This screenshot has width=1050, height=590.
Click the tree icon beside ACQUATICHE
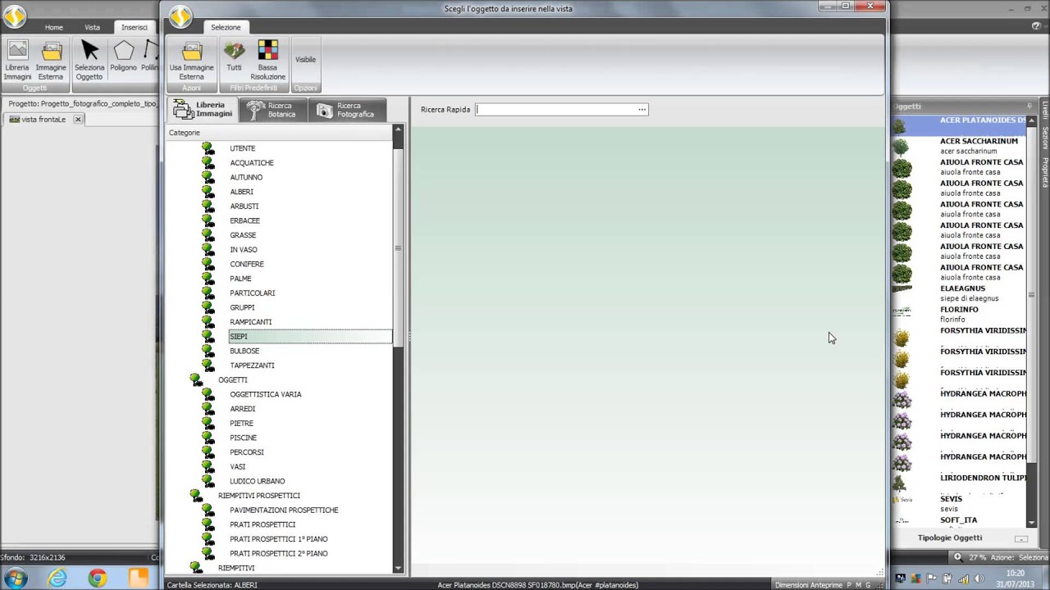[x=208, y=162]
